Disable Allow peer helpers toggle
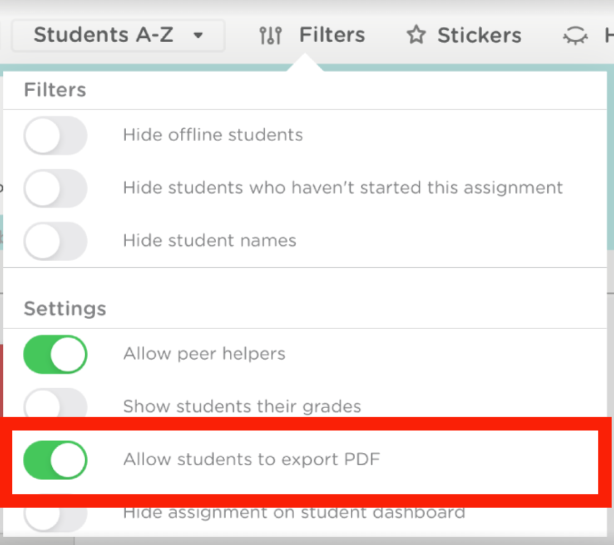Viewport: 614px width, 545px height. pyautogui.click(x=55, y=355)
